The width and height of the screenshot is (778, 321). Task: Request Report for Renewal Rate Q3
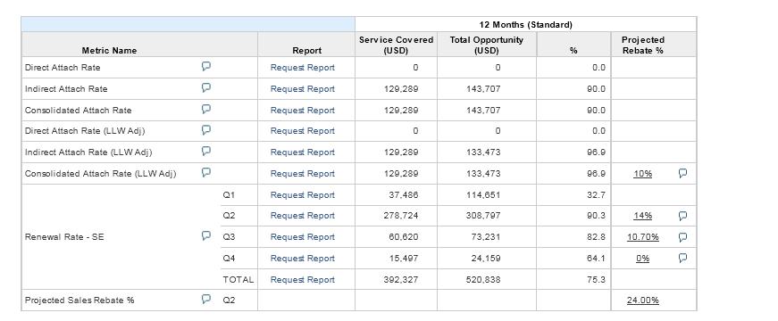pos(303,237)
